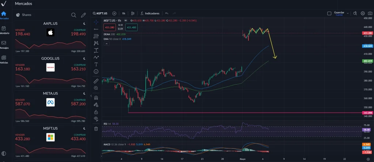Click COMPRAR price 163.210 on GOOGL.US
The height and width of the screenshot is (162, 374).
coord(78,69)
